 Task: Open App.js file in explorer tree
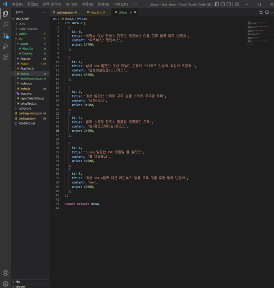click(30, 64)
